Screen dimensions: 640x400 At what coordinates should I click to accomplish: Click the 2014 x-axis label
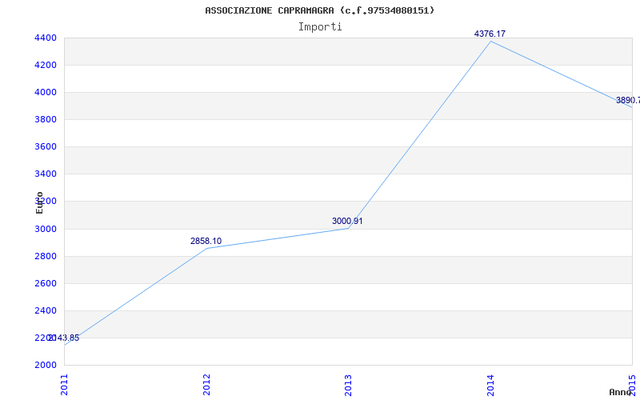coord(490,385)
